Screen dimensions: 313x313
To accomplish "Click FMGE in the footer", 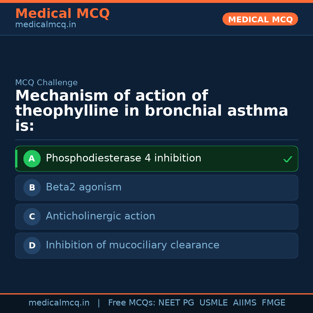I will tap(273, 303).
